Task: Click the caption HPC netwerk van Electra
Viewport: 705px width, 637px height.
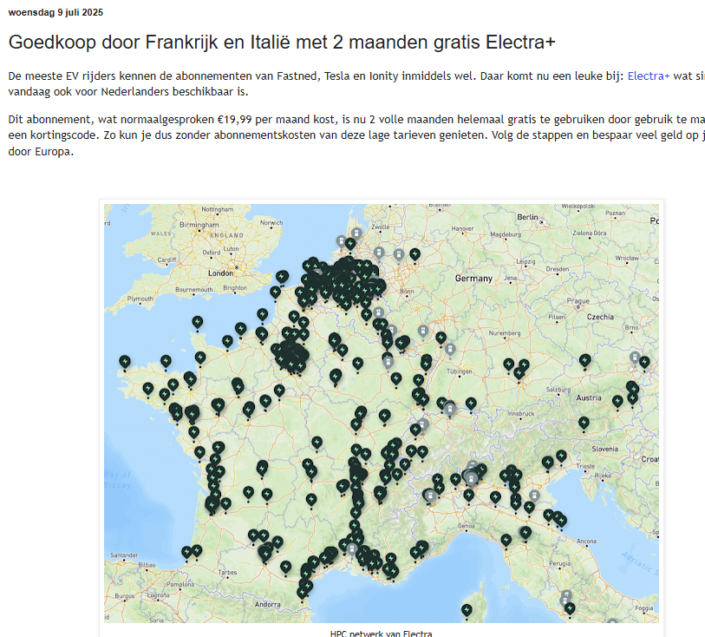Action: pos(382,634)
